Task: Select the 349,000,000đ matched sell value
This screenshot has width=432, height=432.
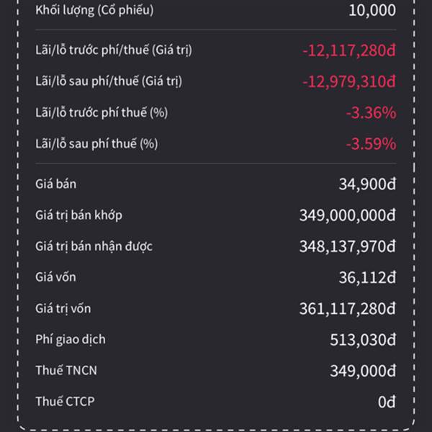Action: [x=347, y=215]
